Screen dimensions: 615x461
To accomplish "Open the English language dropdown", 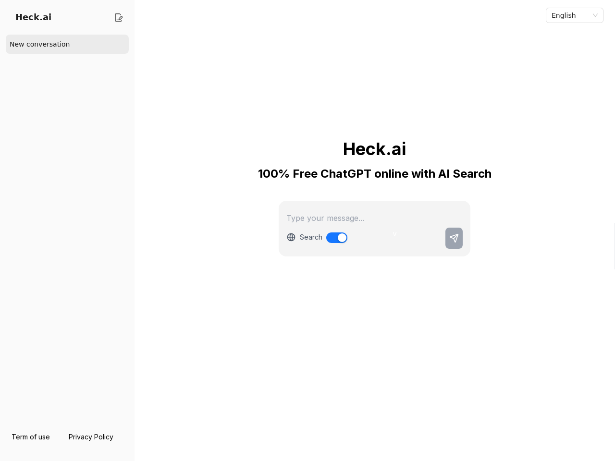I will (575, 15).
